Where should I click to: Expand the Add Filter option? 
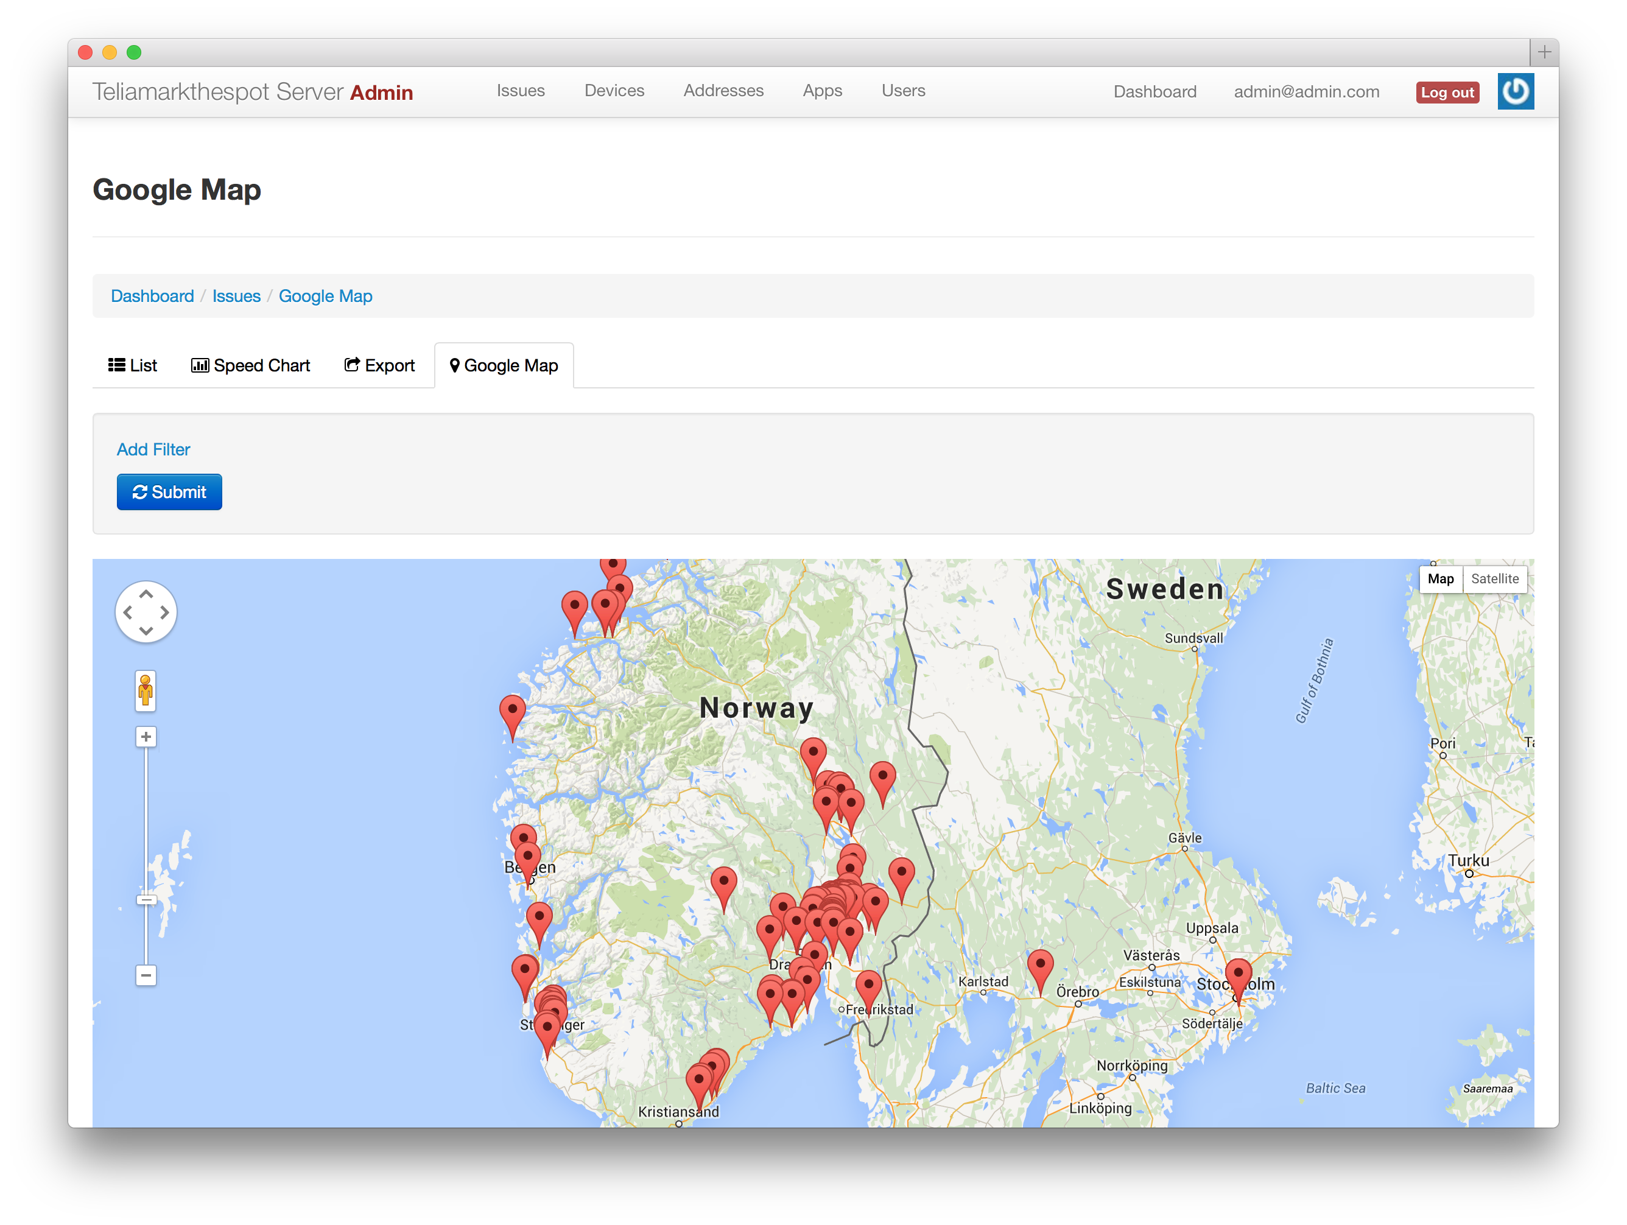click(x=153, y=449)
